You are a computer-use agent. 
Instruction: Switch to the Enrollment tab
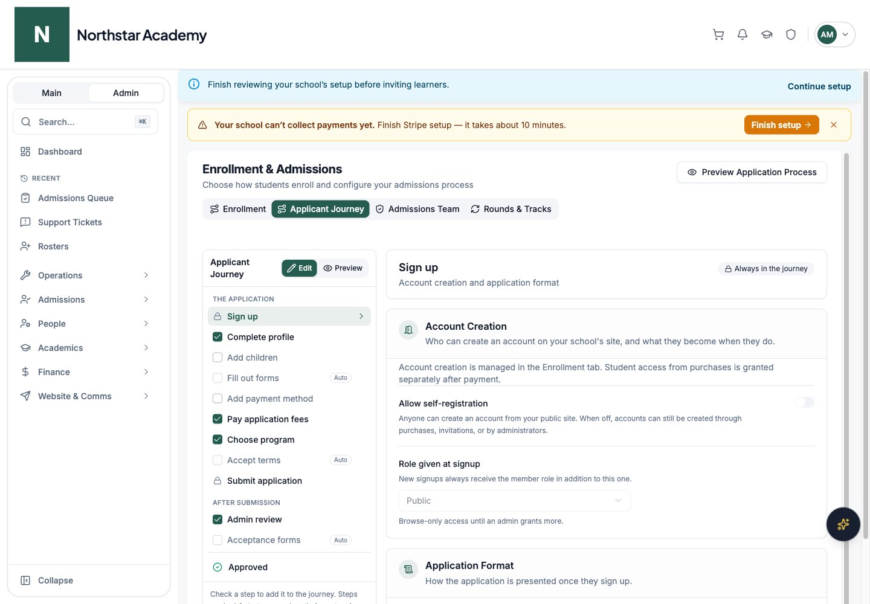pyautogui.click(x=238, y=209)
